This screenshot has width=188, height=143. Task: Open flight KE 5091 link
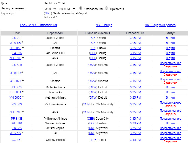coord(15,92)
